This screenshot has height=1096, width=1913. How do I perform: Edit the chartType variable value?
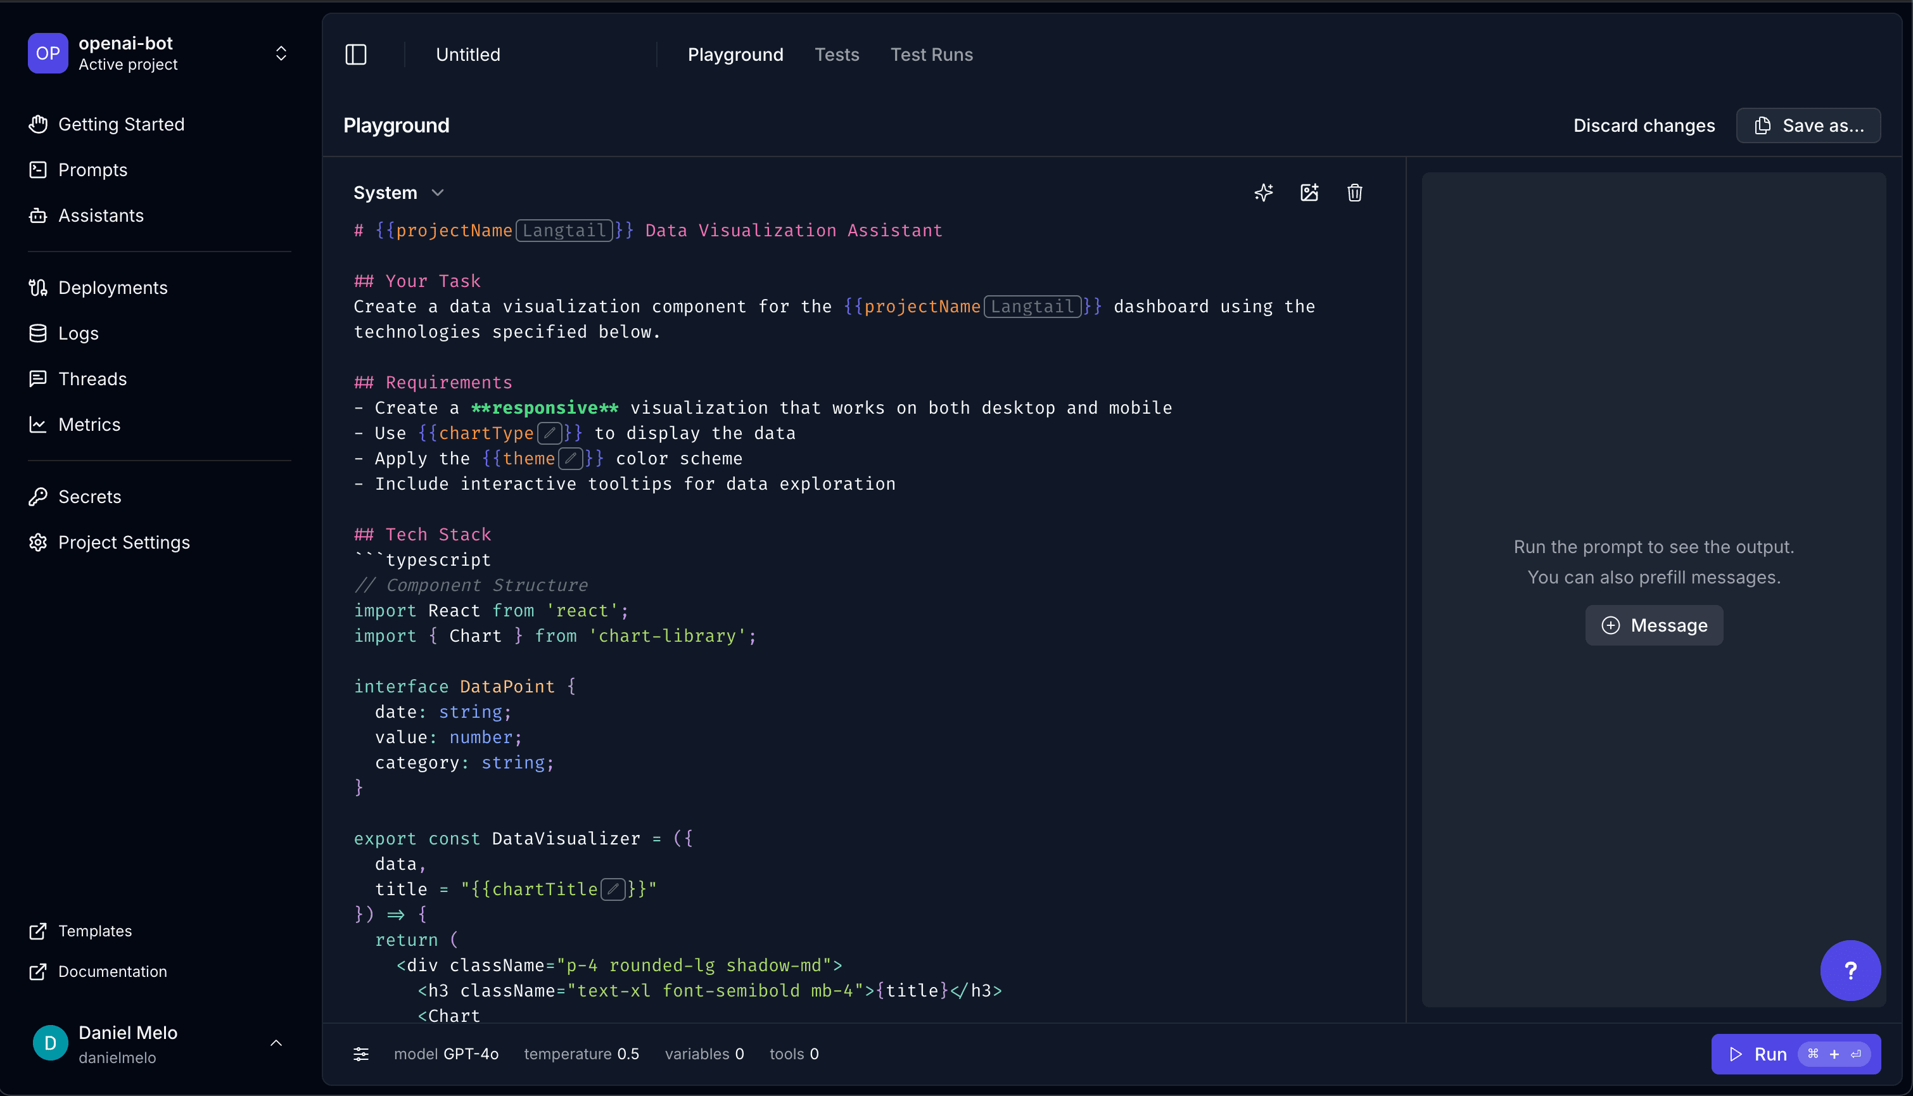(x=550, y=433)
